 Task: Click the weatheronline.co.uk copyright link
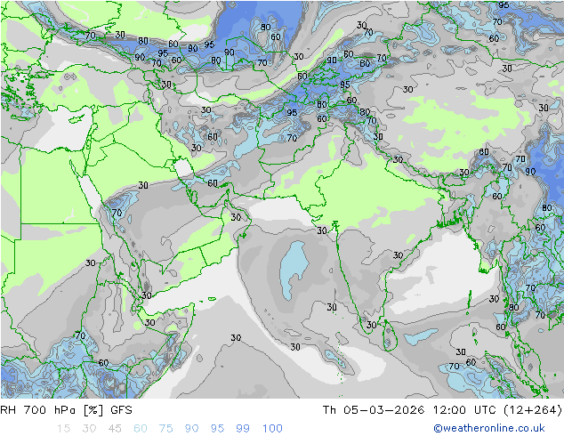489,428
